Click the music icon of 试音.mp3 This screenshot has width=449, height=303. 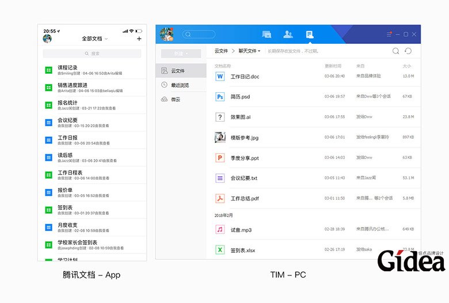pos(220,229)
